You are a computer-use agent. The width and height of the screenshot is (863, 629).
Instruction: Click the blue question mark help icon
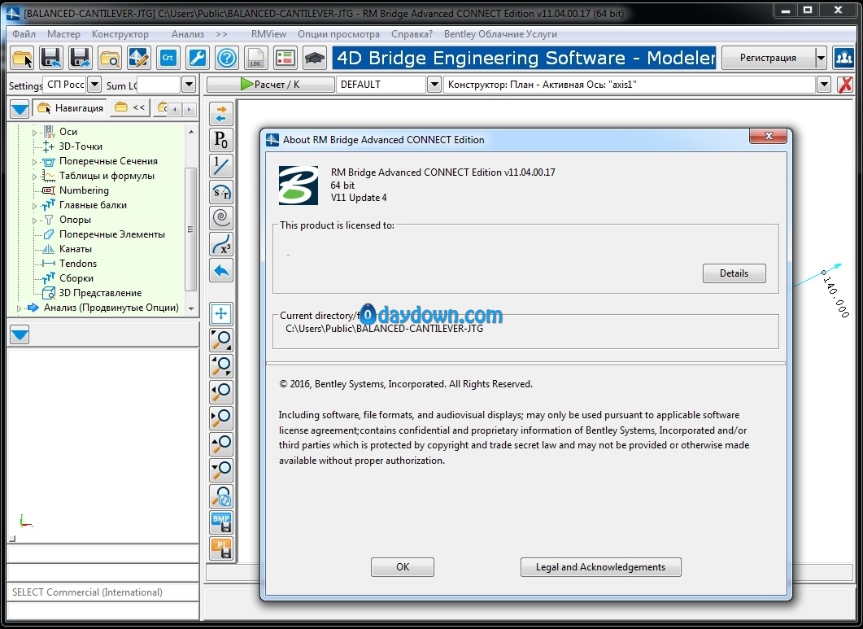(227, 58)
